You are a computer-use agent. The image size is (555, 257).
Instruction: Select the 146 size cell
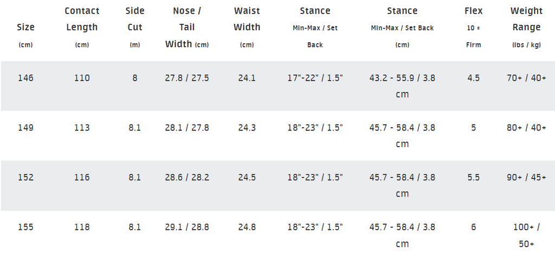[x=25, y=78]
